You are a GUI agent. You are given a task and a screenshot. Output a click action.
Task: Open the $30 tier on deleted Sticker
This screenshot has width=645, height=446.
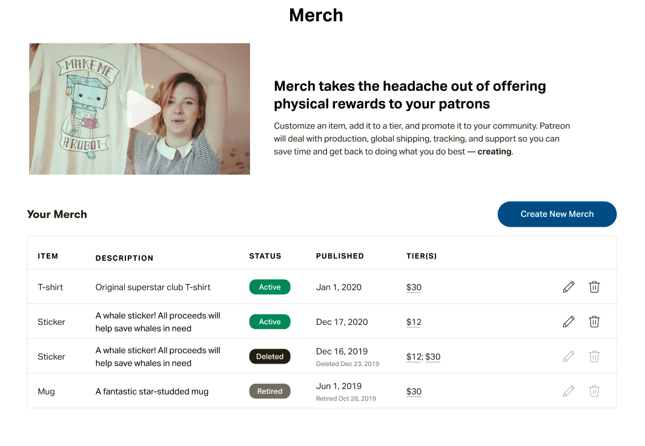tap(433, 357)
